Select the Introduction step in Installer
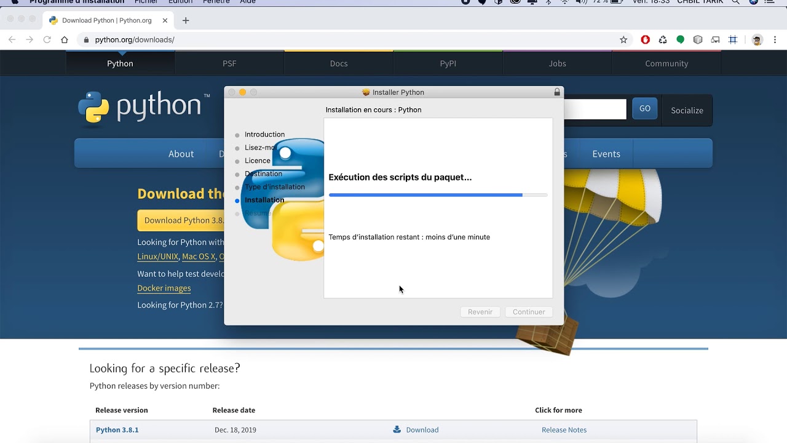Screen dimensions: 787x443 (x=264, y=134)
